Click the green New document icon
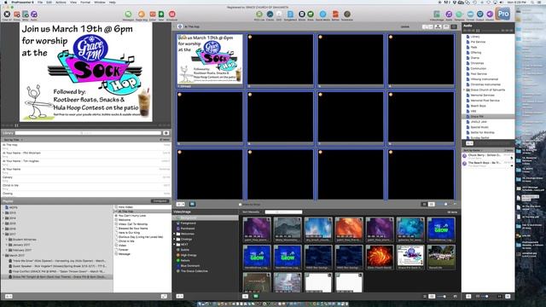The height and width of the screenshot is (307, 546). click(x=161, y=14)
